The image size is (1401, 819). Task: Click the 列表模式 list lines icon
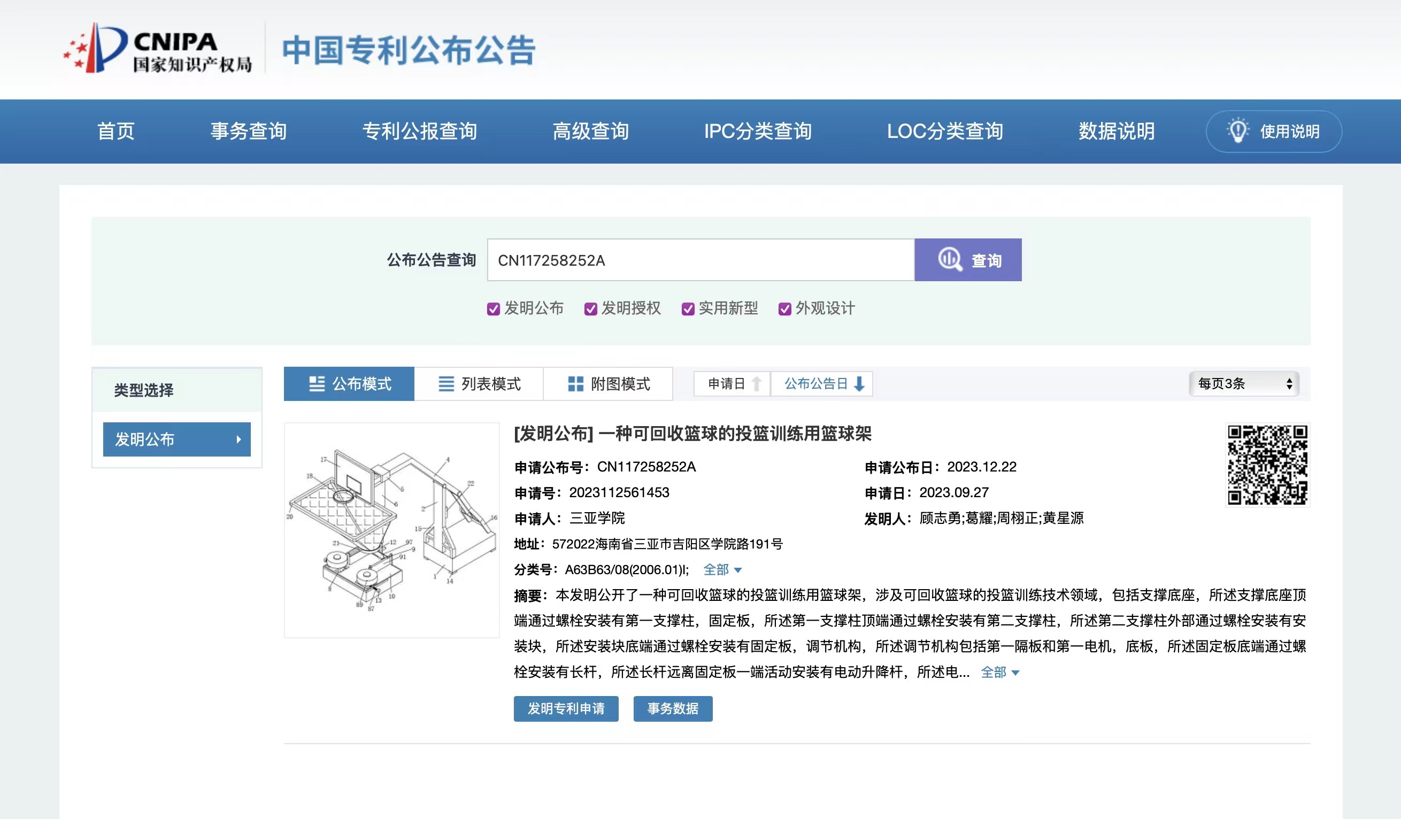[x=446, y=384]
